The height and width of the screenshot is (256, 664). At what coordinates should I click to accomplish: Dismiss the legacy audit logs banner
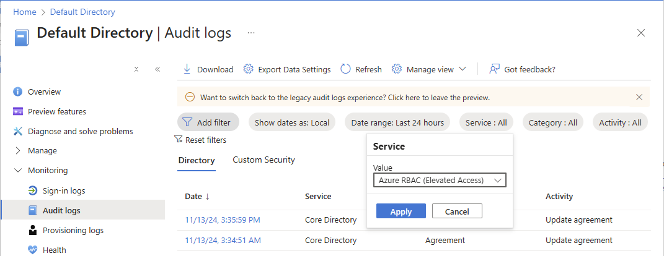(639, 97)
